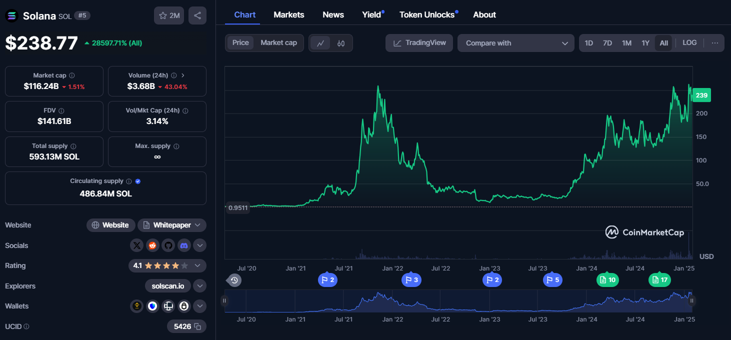Screen dimensions: 731x340
Task: Select Market cap chart mode
Action: point(278,43)
